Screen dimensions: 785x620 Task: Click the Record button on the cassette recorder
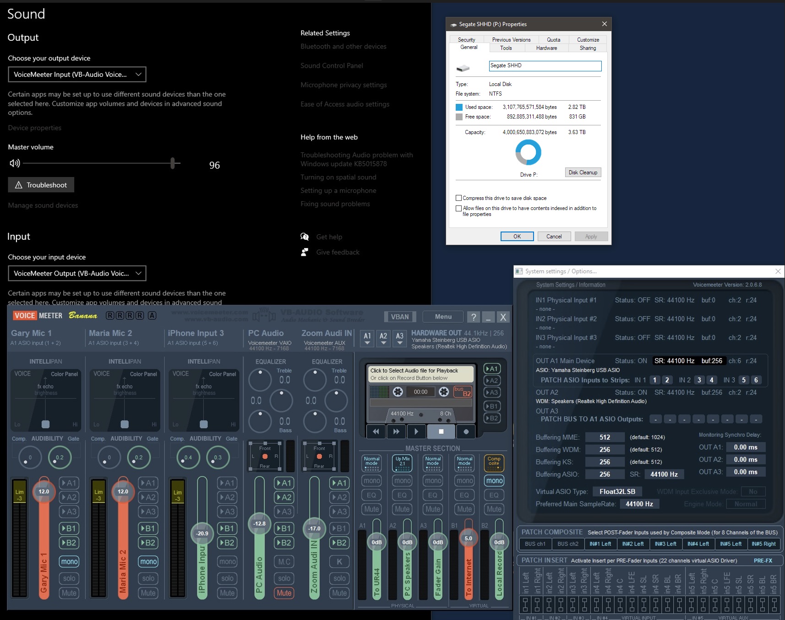pyautogui.click(x=467, y=431)
